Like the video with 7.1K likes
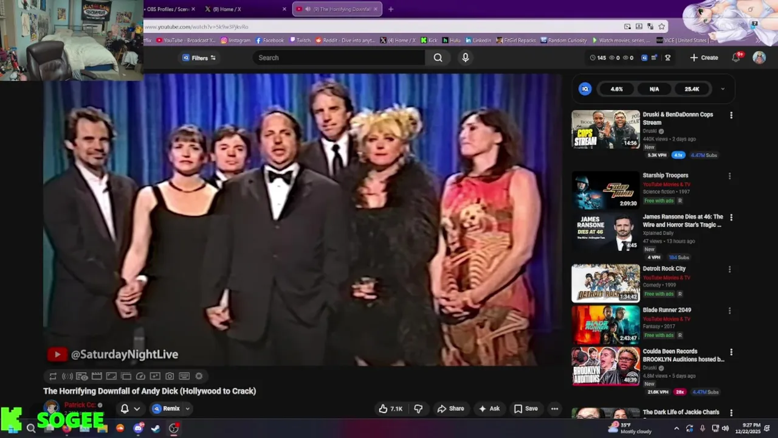778x438 pixels. coord(391,409)
